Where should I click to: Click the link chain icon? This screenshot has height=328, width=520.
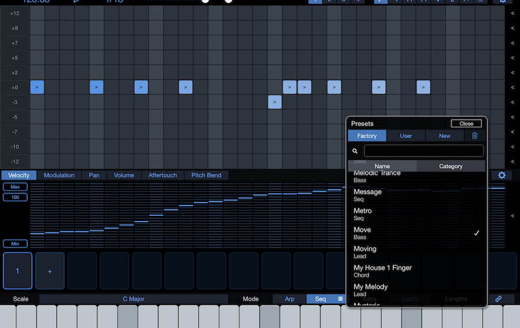coord(498,299)
